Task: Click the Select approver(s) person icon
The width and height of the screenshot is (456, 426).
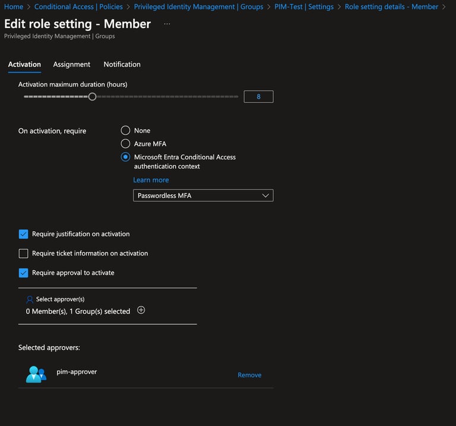Action: 30,299
